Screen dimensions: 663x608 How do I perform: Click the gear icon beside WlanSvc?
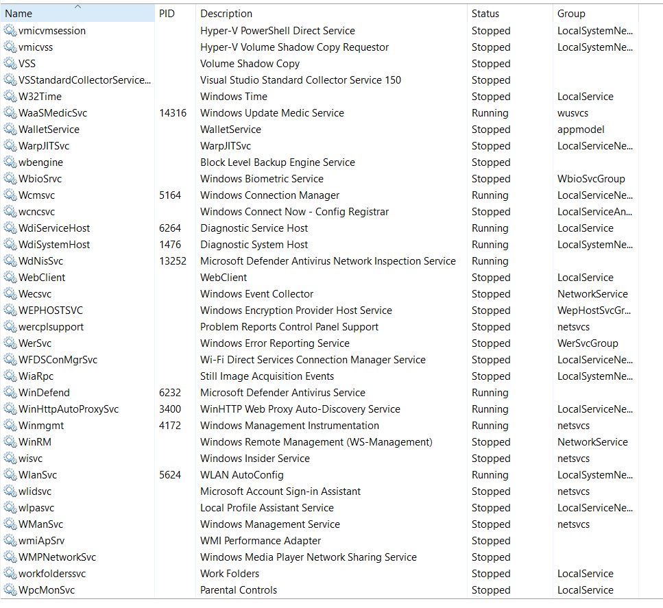(x=10, y=475)
